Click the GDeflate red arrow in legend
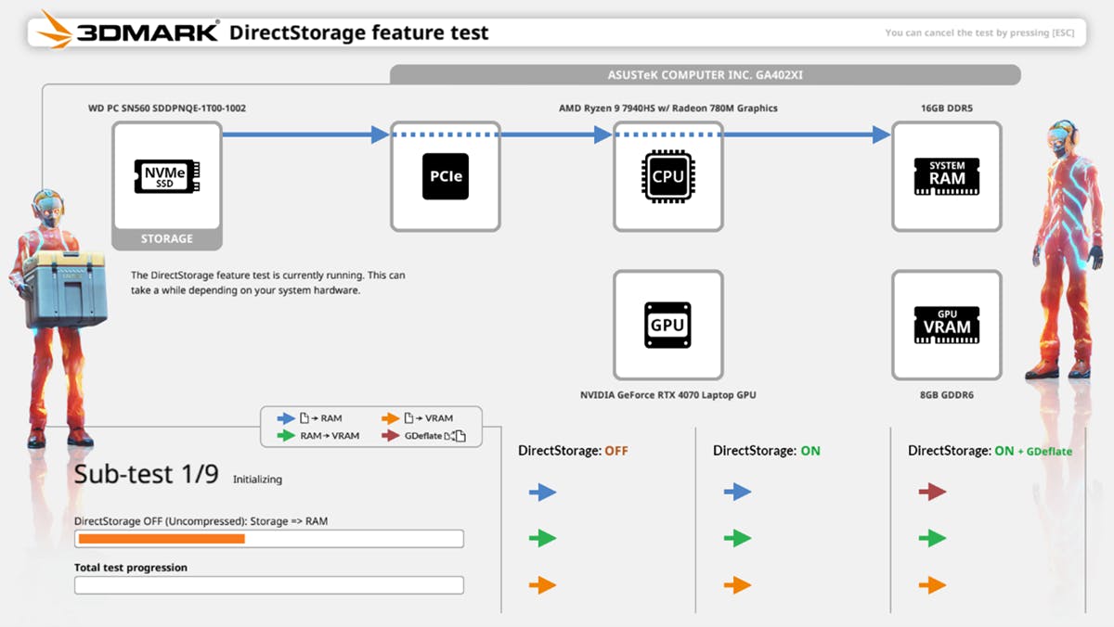Viewport: 1114px width, 627px height. [390, 435]
